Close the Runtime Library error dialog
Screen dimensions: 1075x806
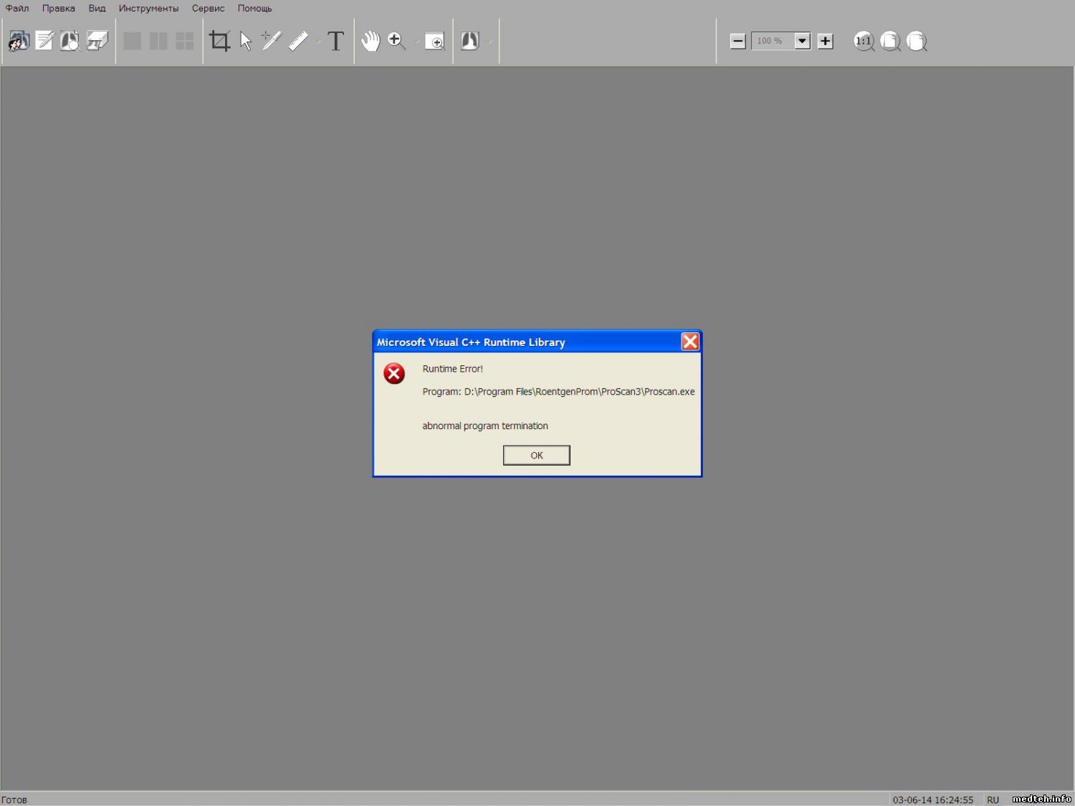(x=689, y=342)
